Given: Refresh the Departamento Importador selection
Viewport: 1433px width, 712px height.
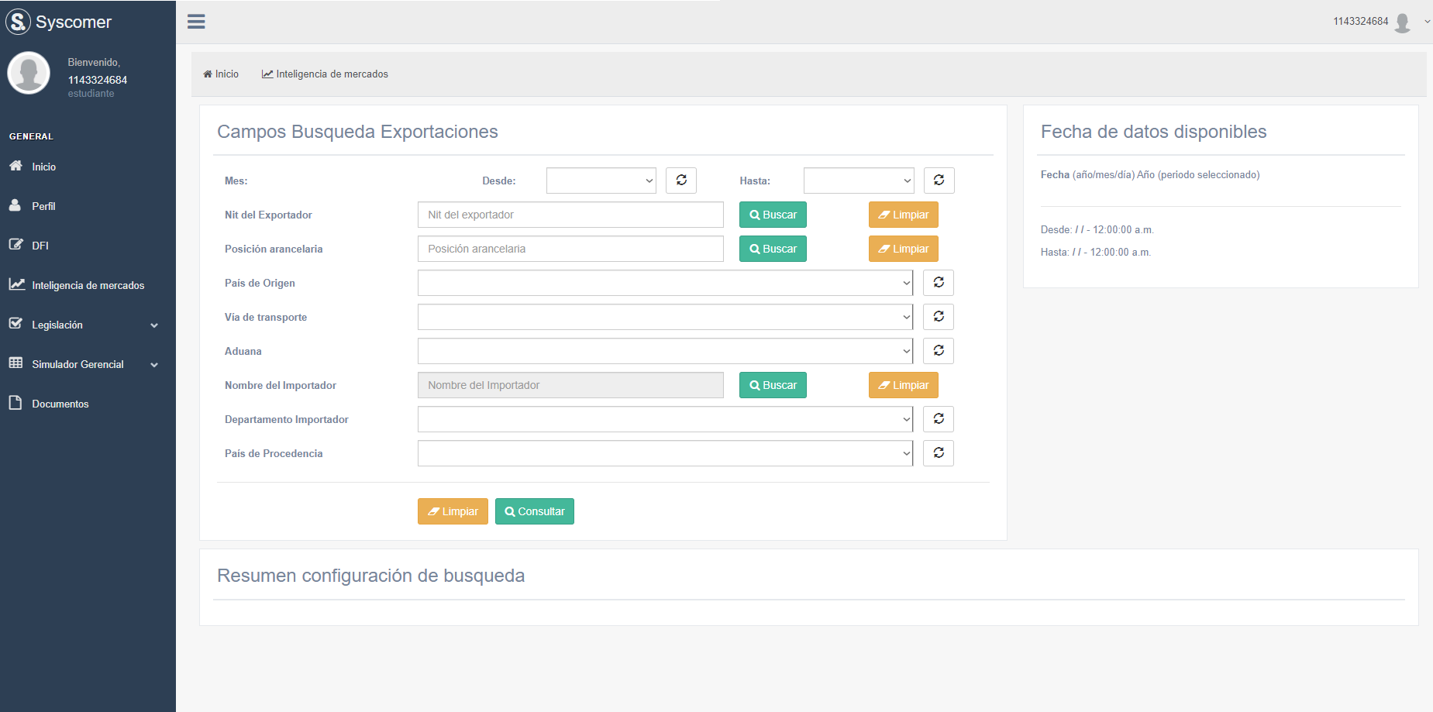Looking at the screenshot, I should pos(938,419).
